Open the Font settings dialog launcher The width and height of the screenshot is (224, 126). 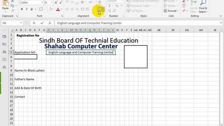point(62,16)
